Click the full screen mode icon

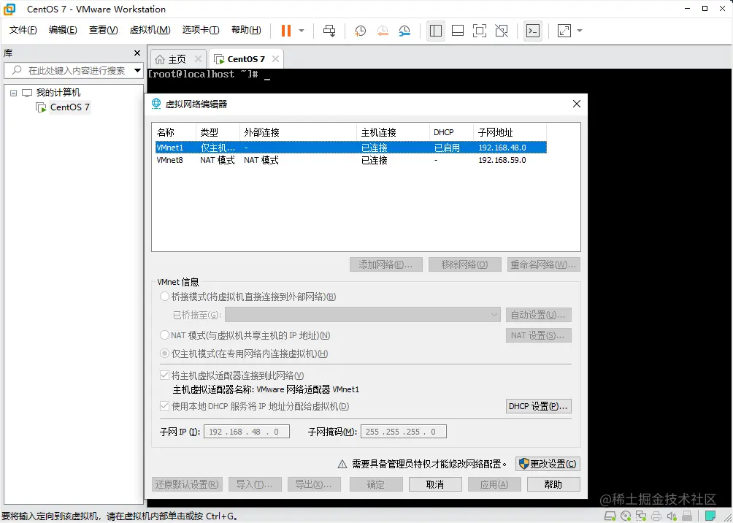pos(479,31)
